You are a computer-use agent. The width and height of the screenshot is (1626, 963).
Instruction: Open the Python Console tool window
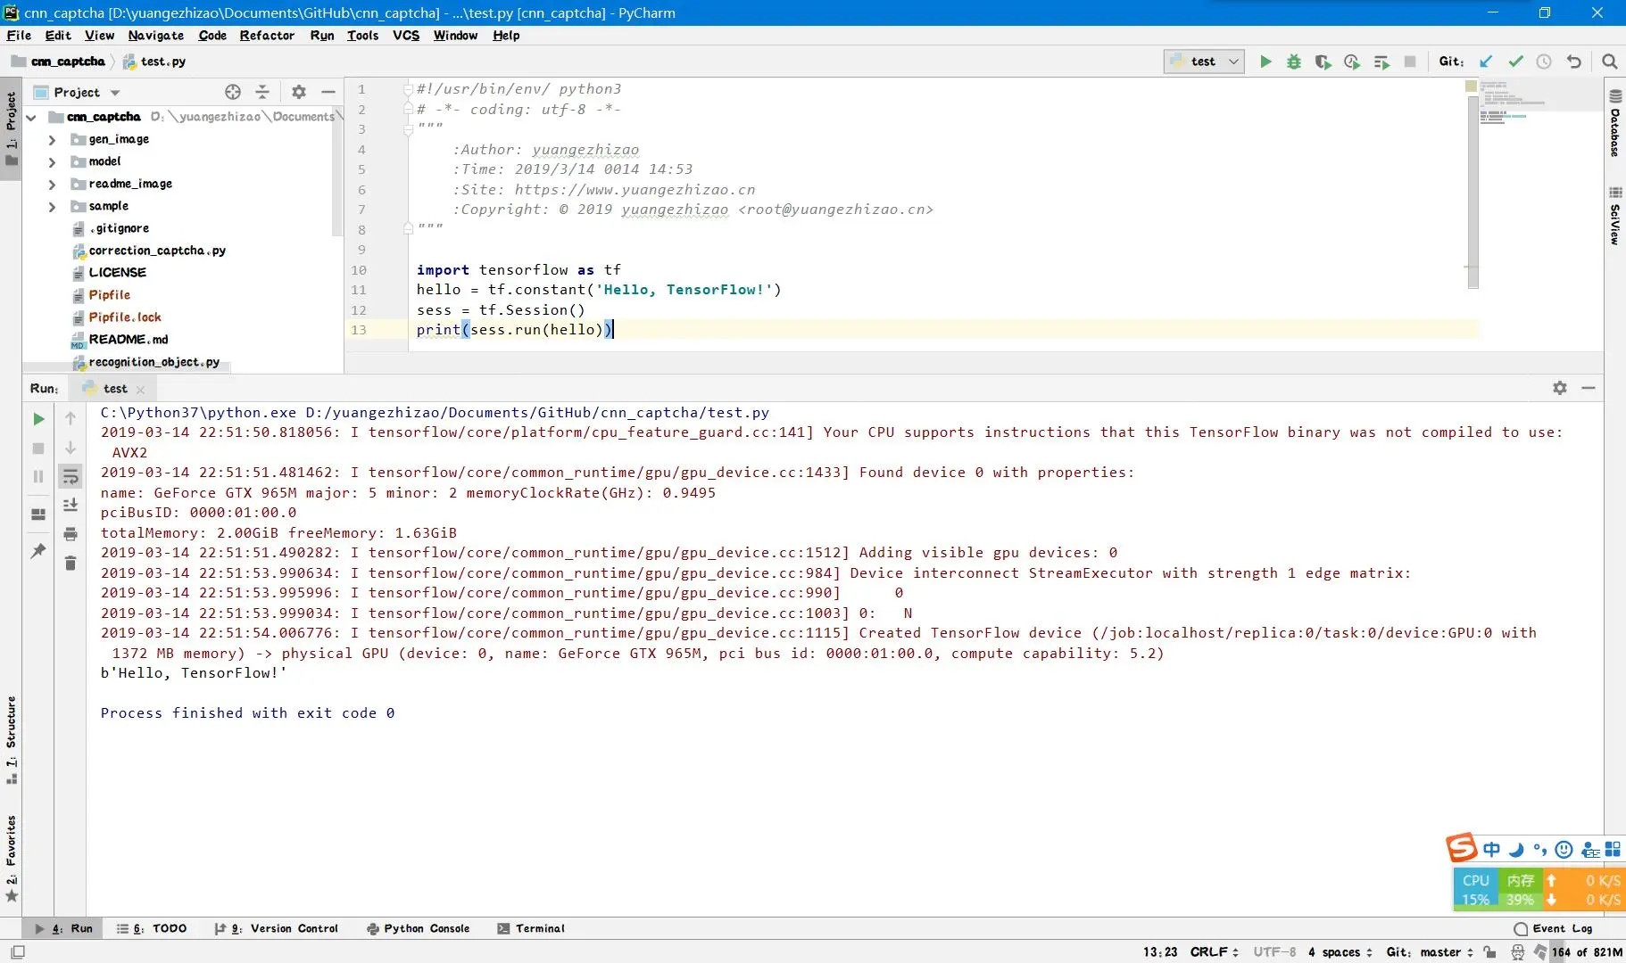tap(419, 928)
